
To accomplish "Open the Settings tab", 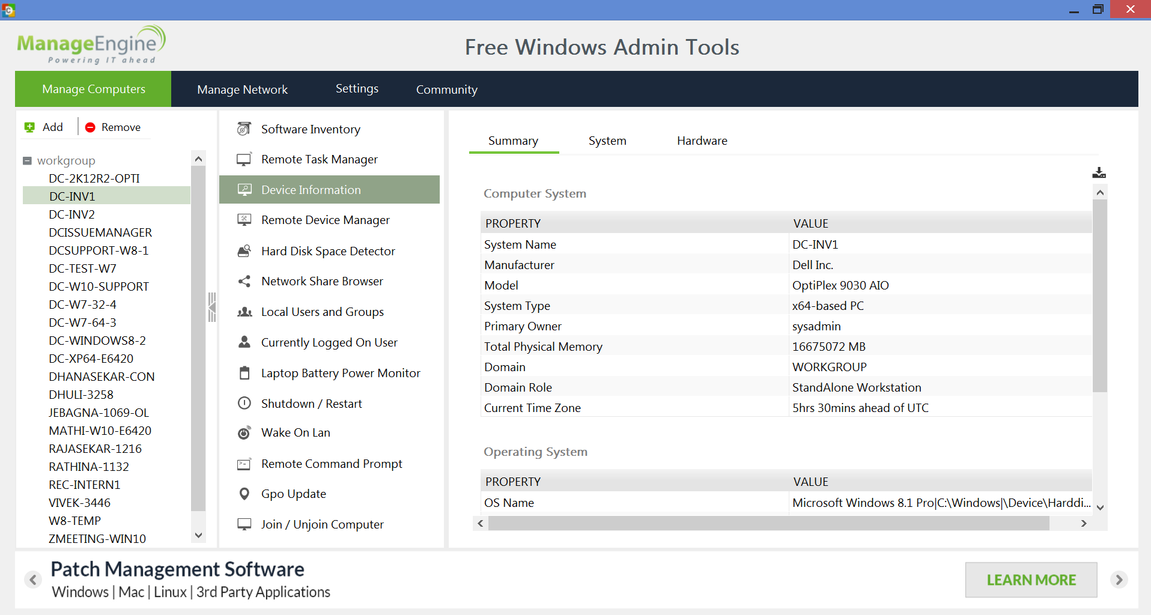I will [357, 89].
